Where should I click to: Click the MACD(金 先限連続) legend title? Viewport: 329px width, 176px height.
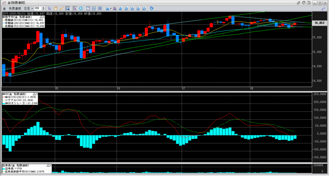tap(14, 94)
